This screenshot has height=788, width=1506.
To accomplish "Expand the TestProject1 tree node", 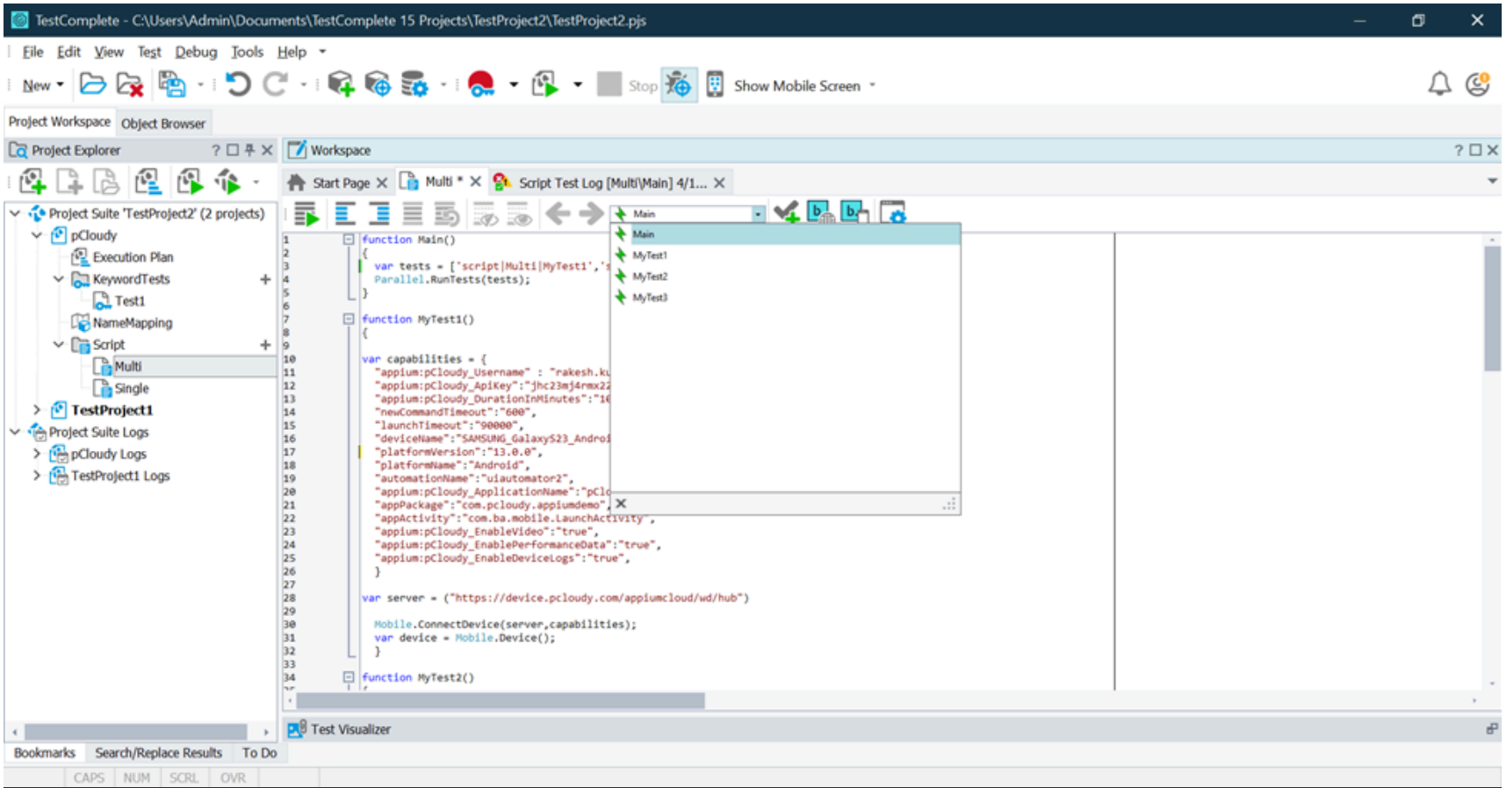I will pos(37,410).
